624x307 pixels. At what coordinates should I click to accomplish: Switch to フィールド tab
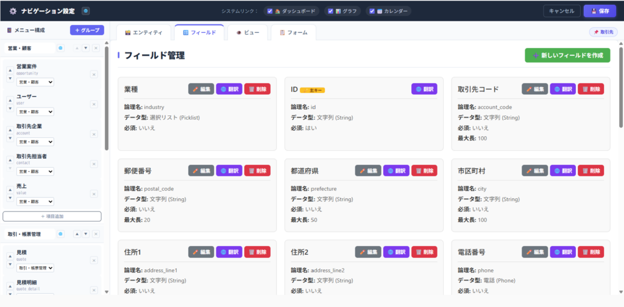pyautogui.click(x=199, y=33)
